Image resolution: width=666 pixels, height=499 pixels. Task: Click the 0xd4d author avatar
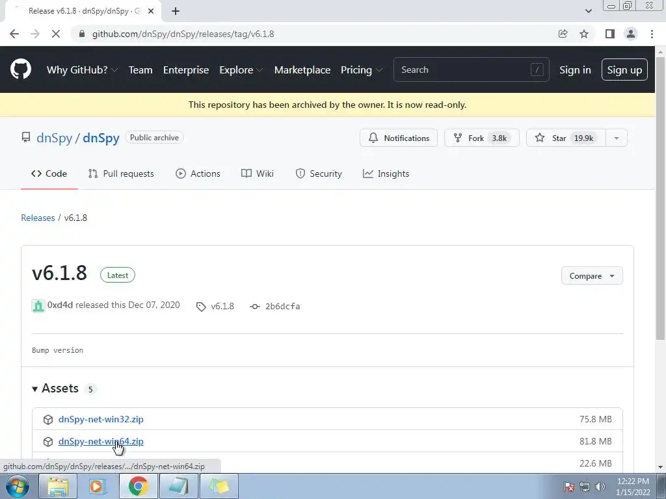click(x=38, y=305)
